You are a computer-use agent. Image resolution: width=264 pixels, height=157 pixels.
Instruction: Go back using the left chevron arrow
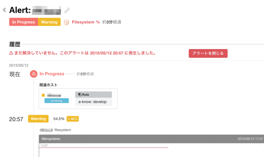coord(4,10)
